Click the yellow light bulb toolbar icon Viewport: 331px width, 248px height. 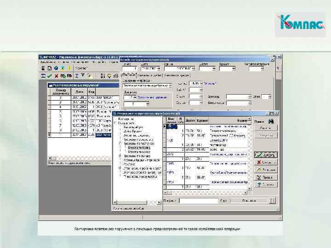pyautogui.click(x=109, y=76)
